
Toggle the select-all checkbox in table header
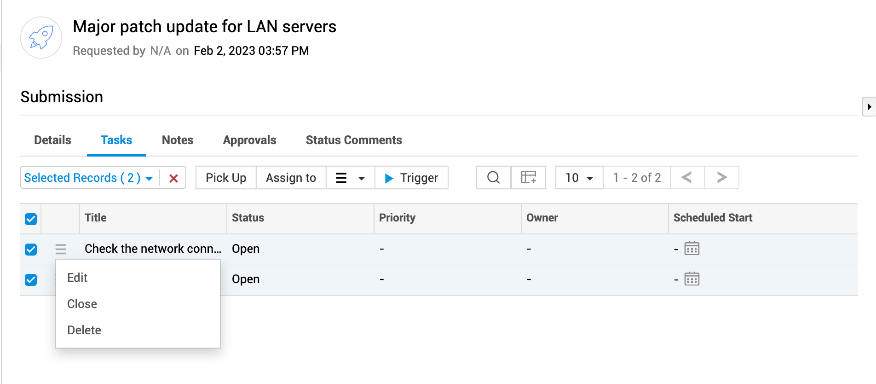(x=31, y=219)
